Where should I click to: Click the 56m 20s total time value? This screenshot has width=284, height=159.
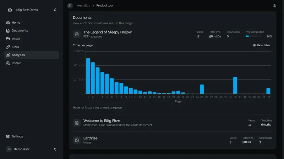pyautogui.click(x=215, y=36)
